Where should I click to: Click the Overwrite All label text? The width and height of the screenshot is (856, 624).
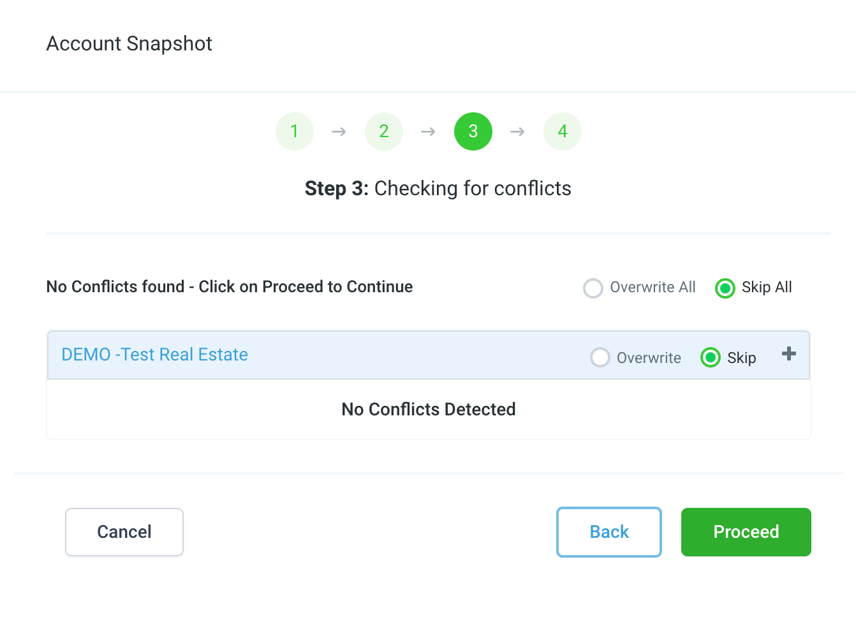point(653,287)
